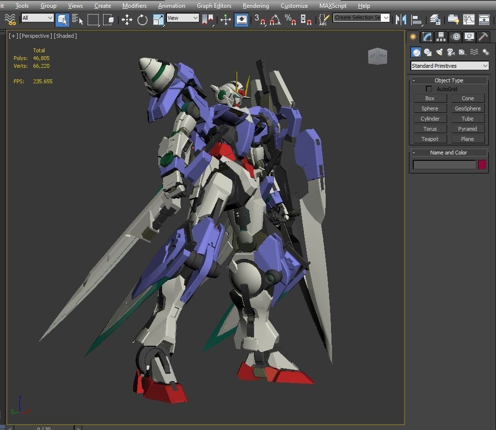Select Geometry category icon
Image resolution: width=496 pixels, height=430 pixels.
pos(416,52)
